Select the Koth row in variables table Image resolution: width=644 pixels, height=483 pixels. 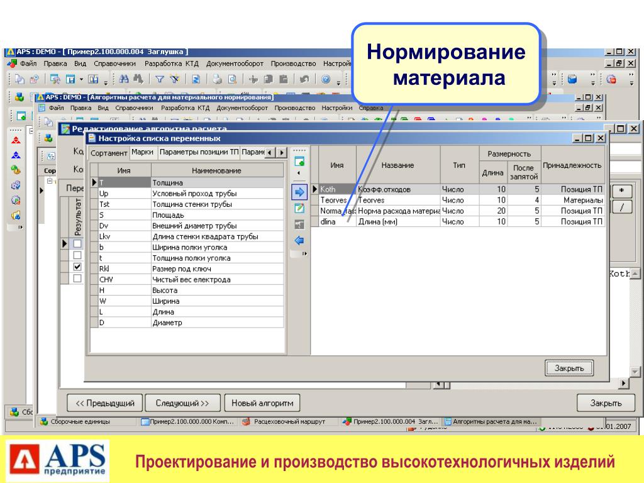point(458,189)
